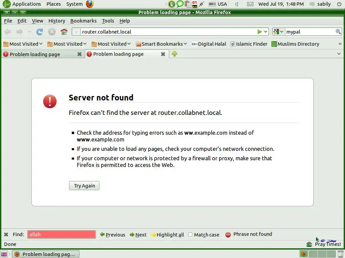345x258 pixels.
Task: Click the volume speaker icon
Action: 237,4
